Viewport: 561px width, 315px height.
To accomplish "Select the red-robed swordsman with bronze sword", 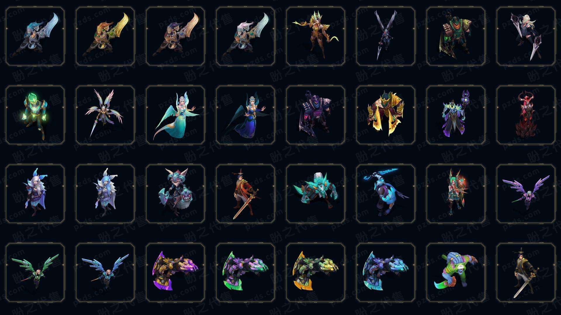I will coord(245,194).
